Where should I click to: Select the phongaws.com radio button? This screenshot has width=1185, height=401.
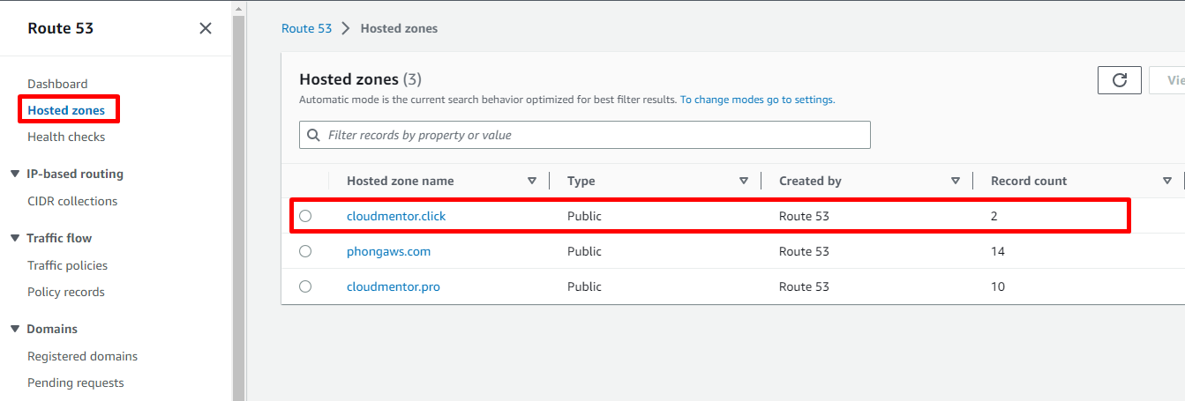(305, 251)
